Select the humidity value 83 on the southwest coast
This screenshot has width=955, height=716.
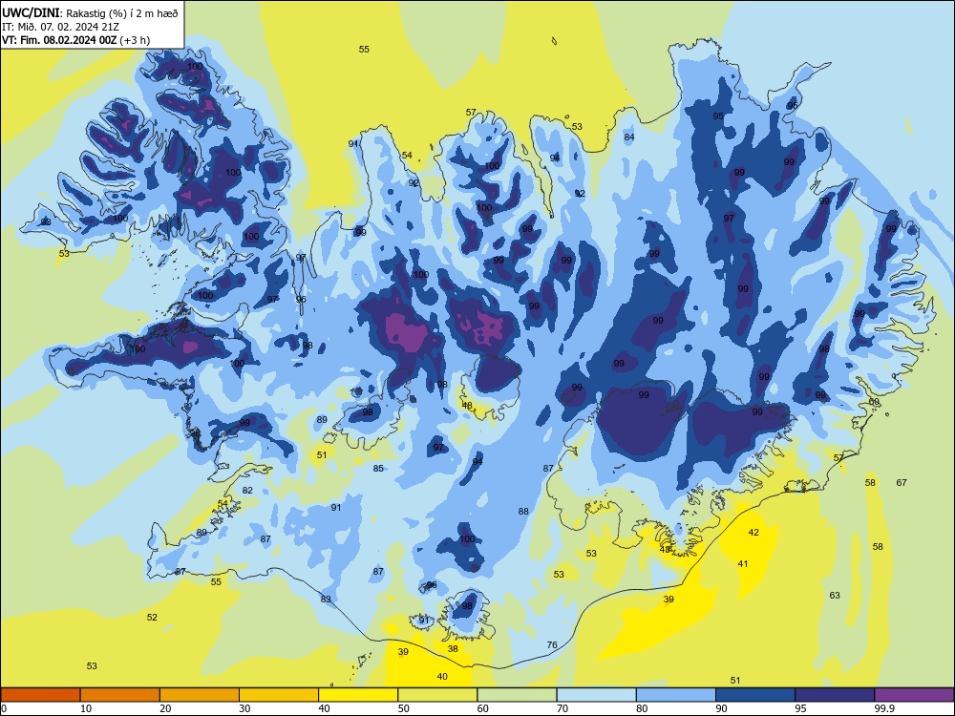click(326, 600)
